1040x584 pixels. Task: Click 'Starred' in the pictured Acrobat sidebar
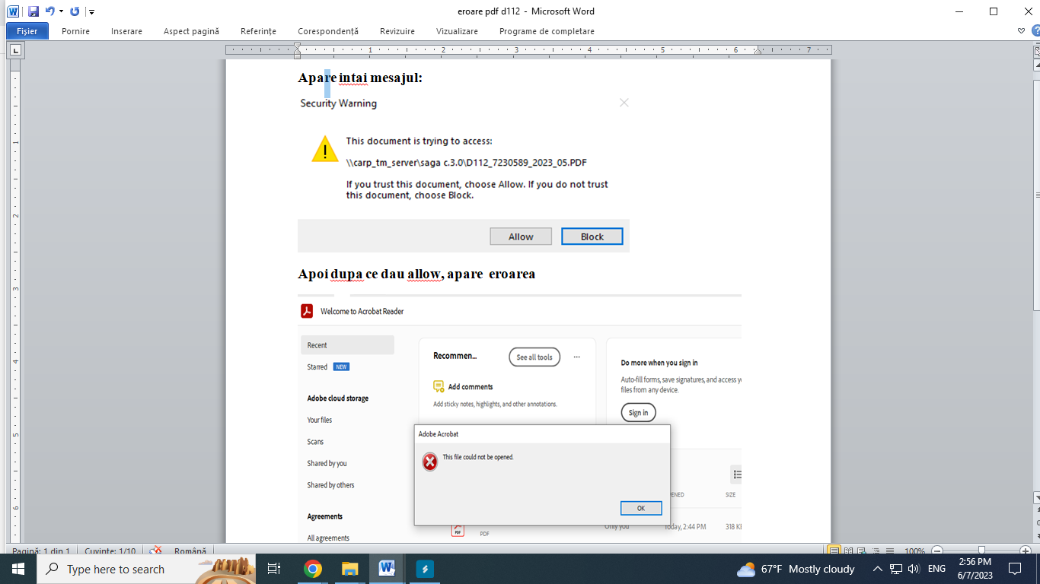point(317,367)
